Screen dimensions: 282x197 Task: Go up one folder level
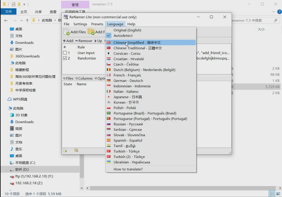point(27,21)
